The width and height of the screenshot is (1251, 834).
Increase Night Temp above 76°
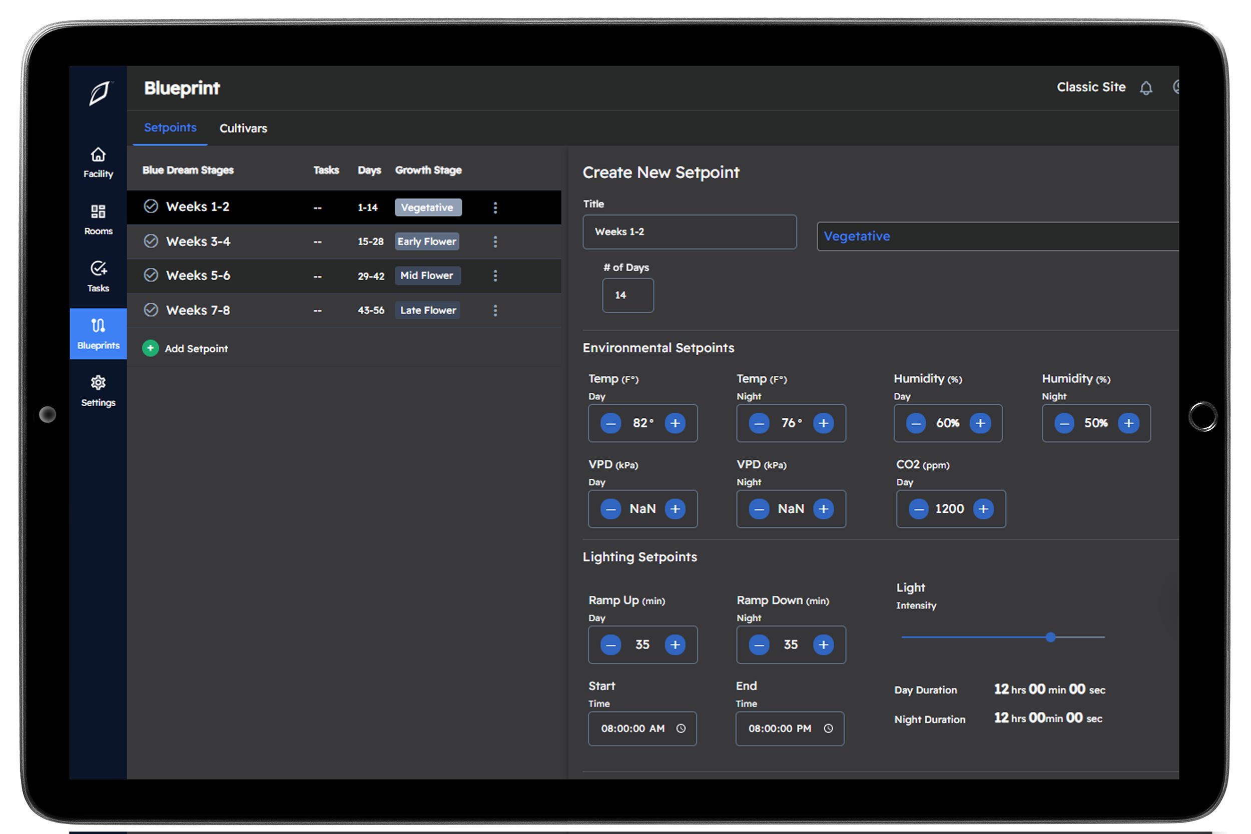[x=823, y=423]
